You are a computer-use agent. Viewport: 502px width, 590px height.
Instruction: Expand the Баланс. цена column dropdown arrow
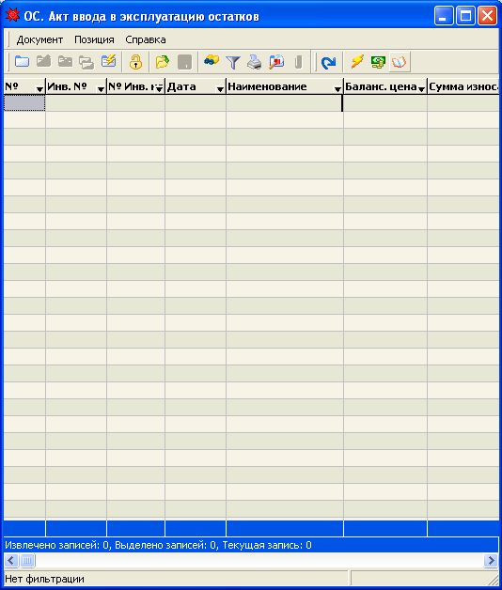click(421, 89)
